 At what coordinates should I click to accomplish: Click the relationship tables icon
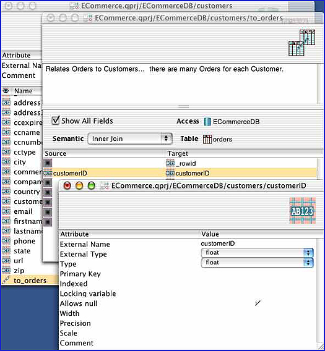coord(301,43)
